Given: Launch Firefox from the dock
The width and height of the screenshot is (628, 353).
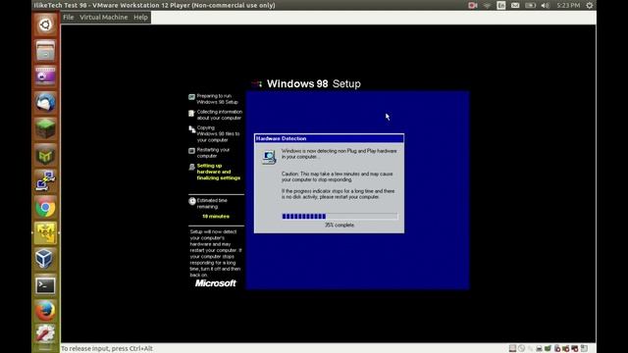Looking at the screenshot, I should (45, 311).
